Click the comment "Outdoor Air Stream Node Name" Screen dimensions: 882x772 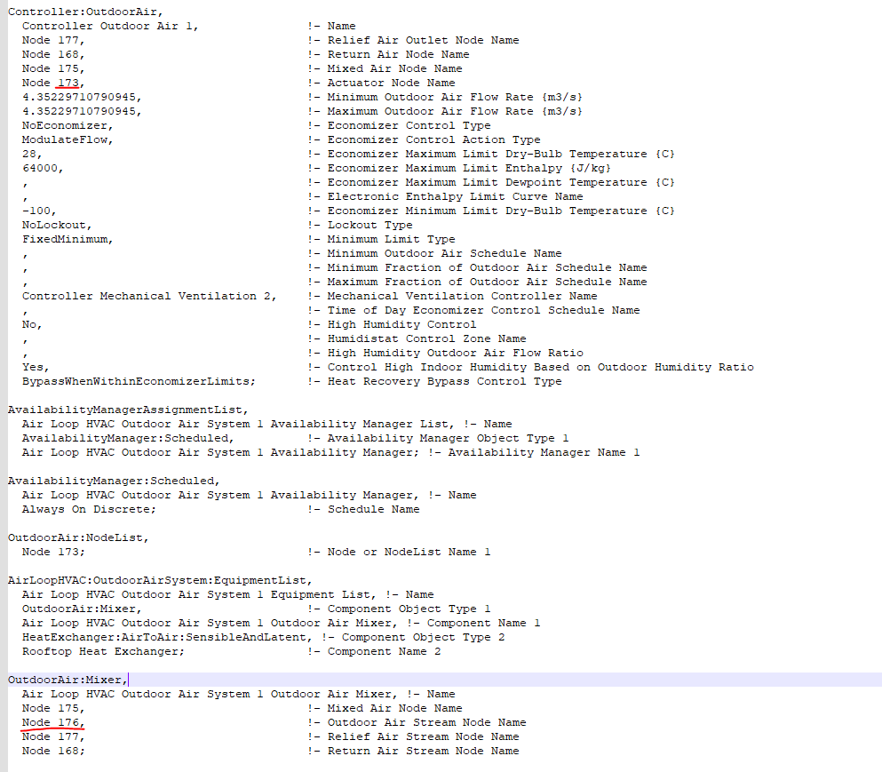click(426, 722)
